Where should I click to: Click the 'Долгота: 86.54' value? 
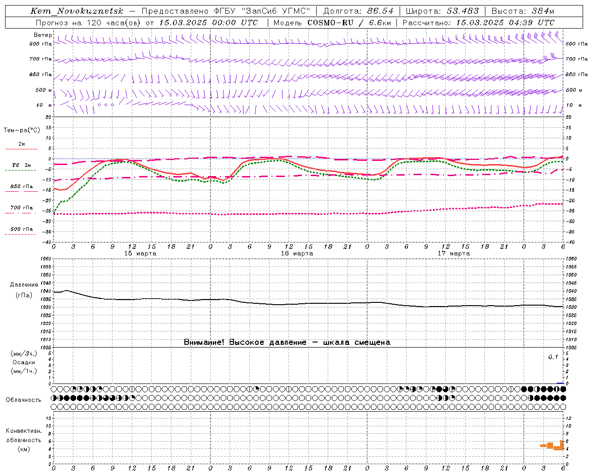pyautogui.click(x=358, y=11)
